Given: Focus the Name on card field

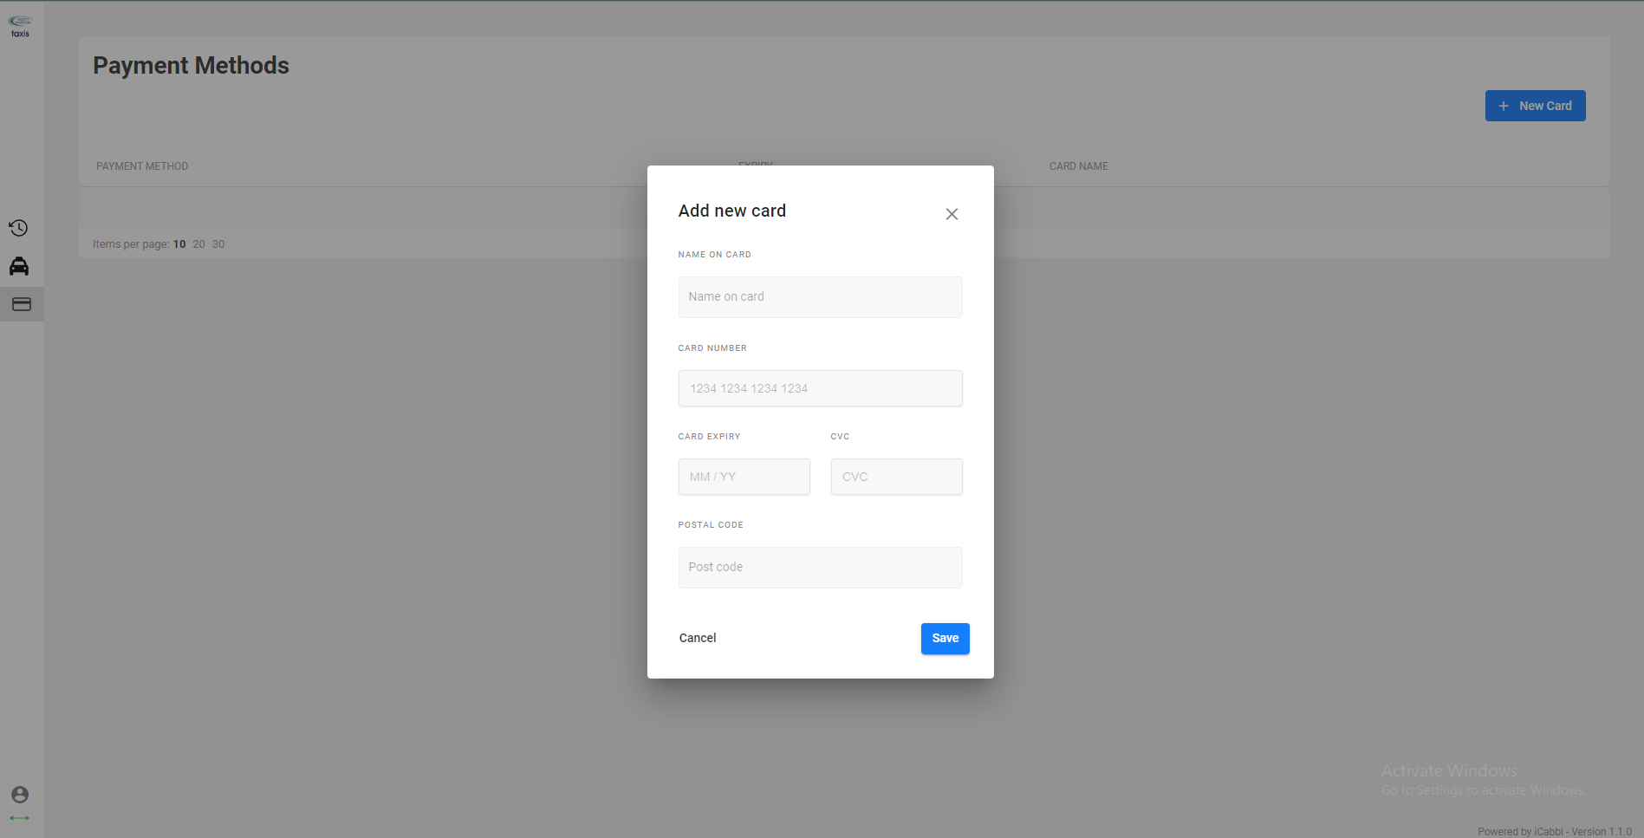Looking at the screenshot, I should pyautogui.click(x=820, y=297).
